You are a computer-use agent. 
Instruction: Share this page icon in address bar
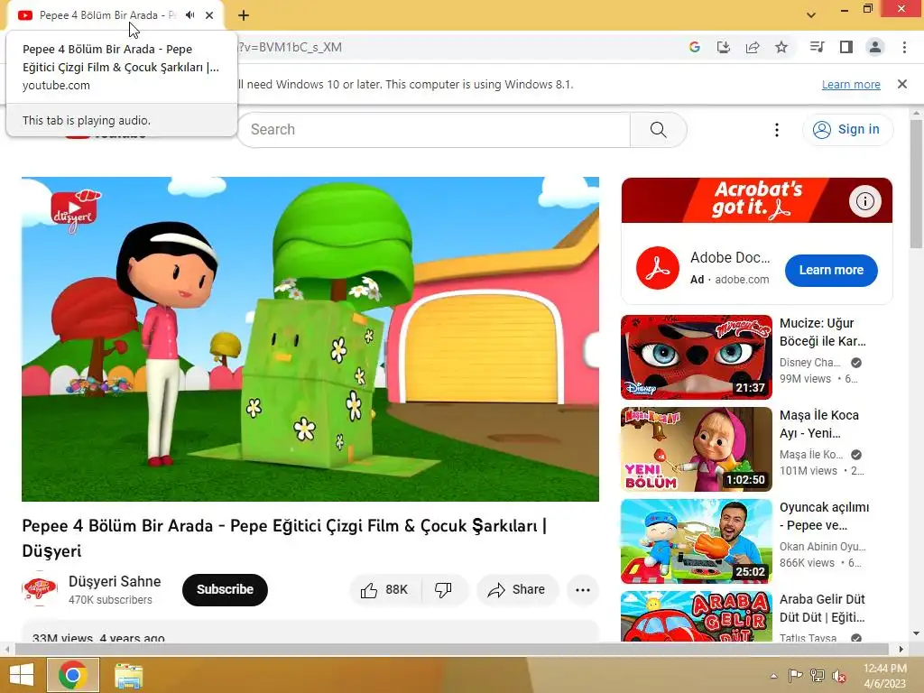point(753,47)
